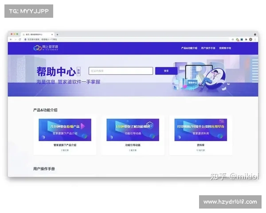Click the browser address bar

[x=127, y=39]
